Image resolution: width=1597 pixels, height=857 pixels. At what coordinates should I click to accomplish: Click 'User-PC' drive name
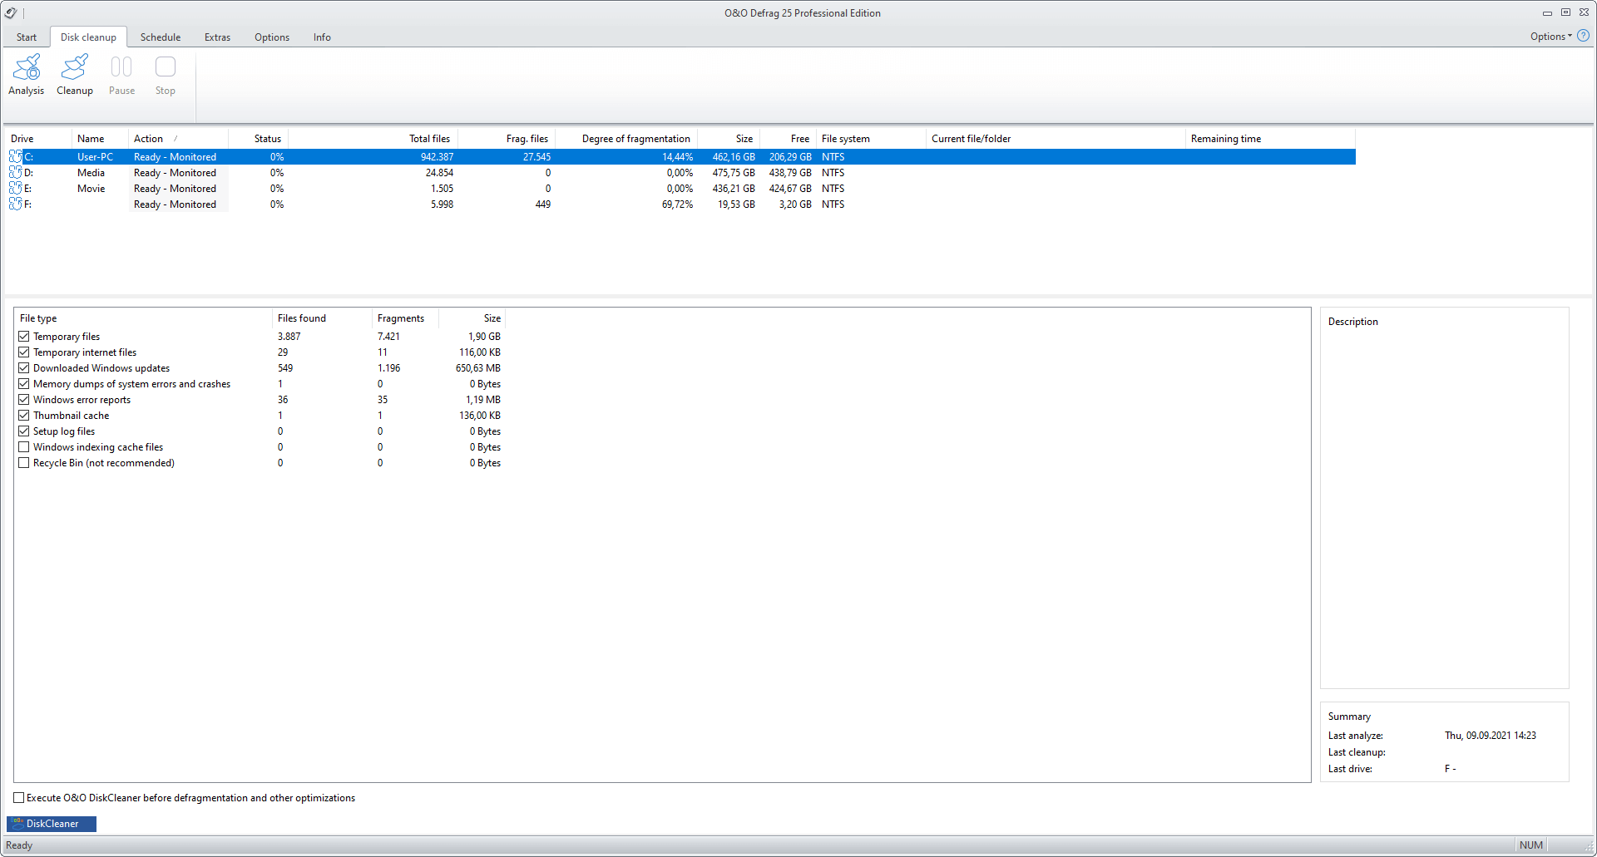click(95, 156)
